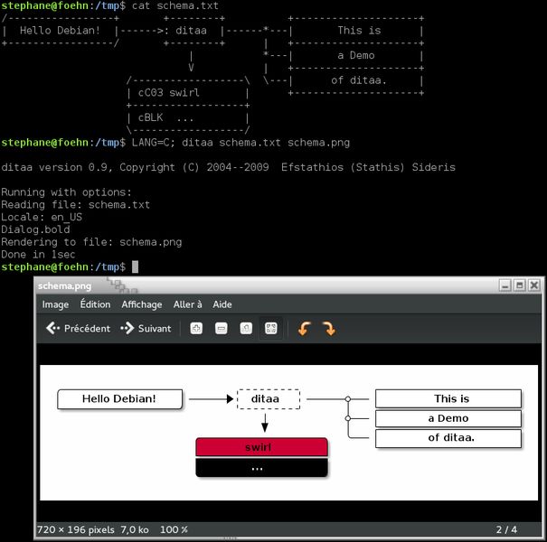Toggle best fit zoom icon
The width and height of the screenshot is (547, 542).
click(271, 328)
